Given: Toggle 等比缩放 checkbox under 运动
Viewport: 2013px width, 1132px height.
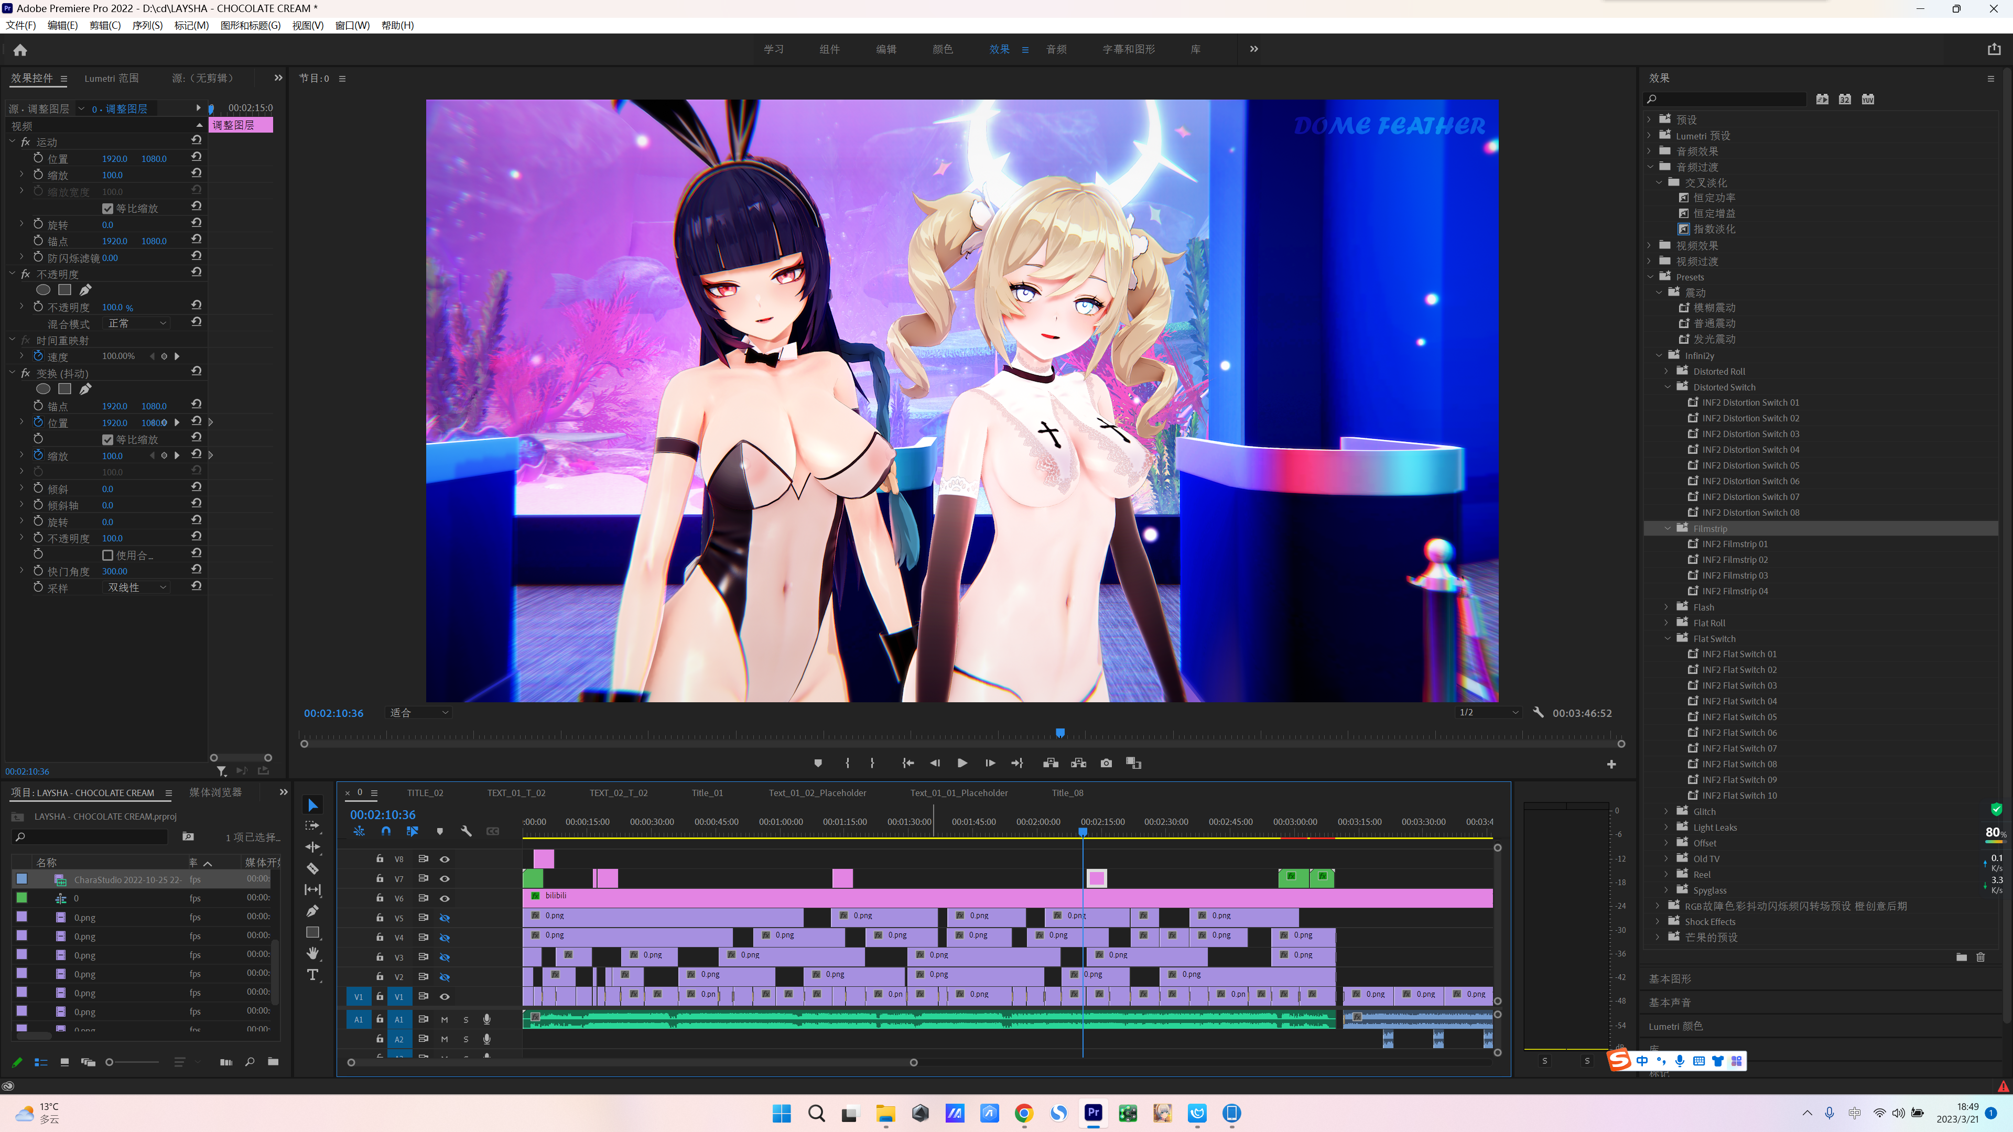Looking at the screenshot, I should click(x=108, y=209).
